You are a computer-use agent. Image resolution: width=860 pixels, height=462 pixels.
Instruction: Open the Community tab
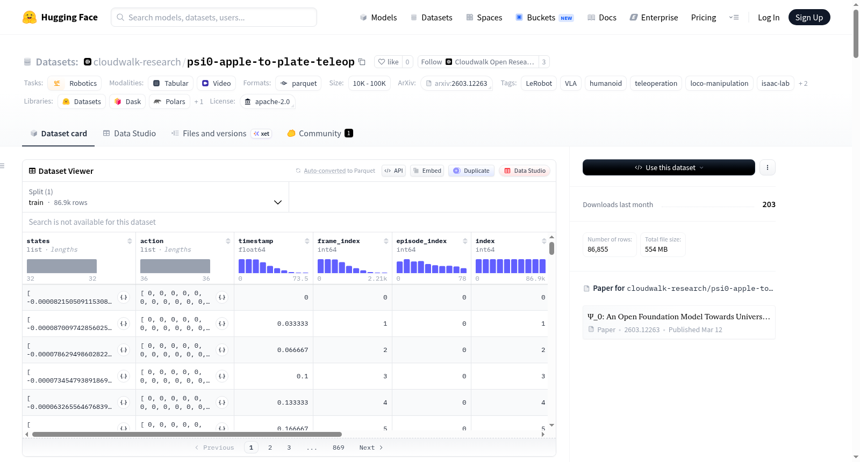(x=320, y=134)
